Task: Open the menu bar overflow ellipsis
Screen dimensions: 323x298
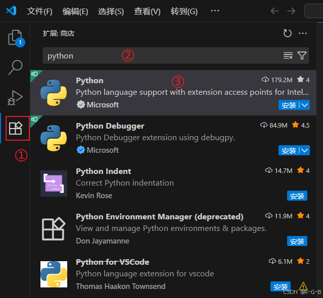Action: coord(215,11)
